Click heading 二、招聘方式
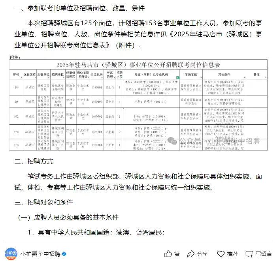Viewport: 279px width, 261px height. point(34,161)
